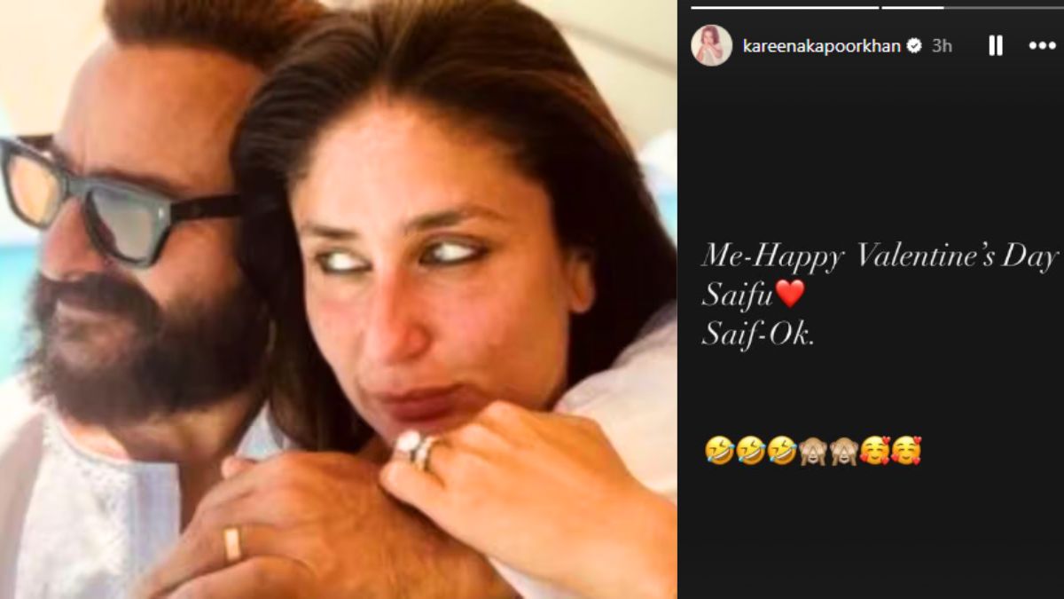Click the first laughing emoji

click(x=718, y=450)
